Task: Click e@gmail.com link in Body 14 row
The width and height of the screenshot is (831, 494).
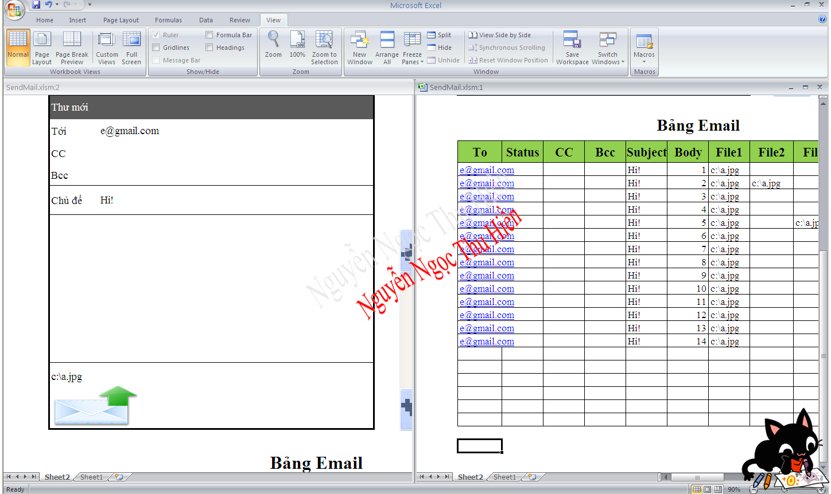Action: 487,342
